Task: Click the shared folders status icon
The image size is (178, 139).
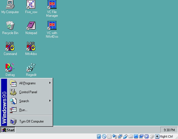Action: pos(131,136)
